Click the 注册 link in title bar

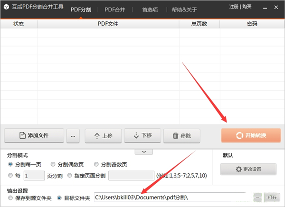234,7
